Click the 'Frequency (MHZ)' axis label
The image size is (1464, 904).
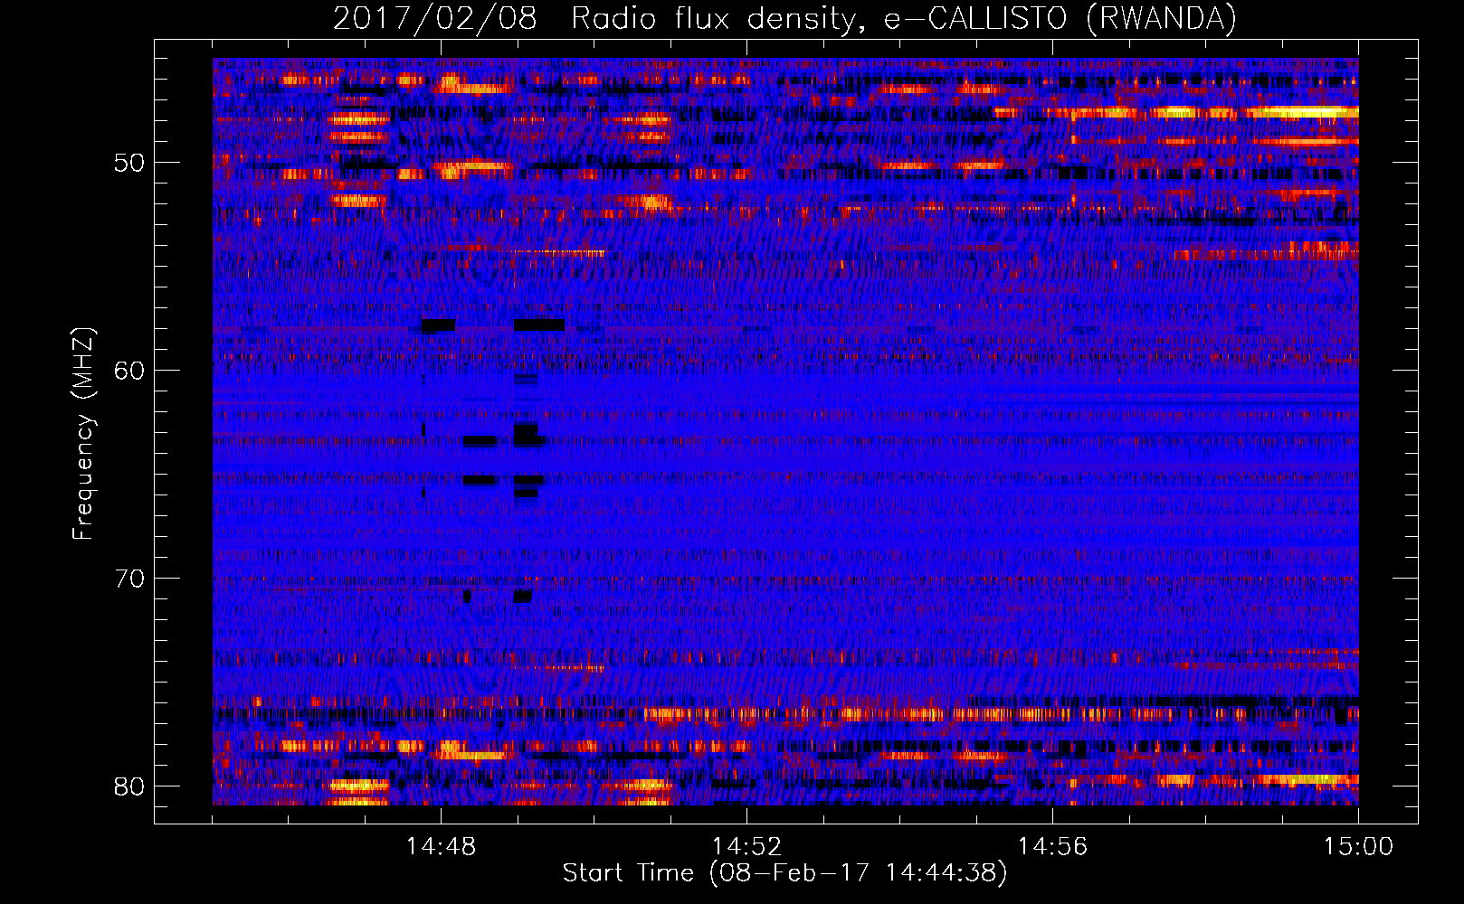(83, 434)
